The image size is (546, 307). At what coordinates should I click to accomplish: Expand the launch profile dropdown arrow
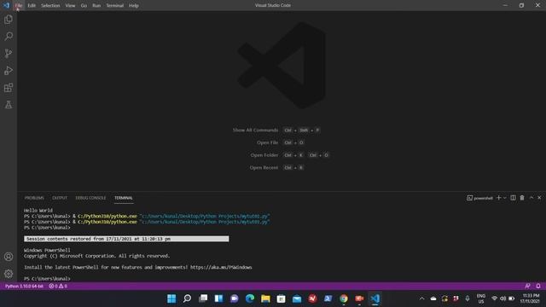tap(504, 198)
